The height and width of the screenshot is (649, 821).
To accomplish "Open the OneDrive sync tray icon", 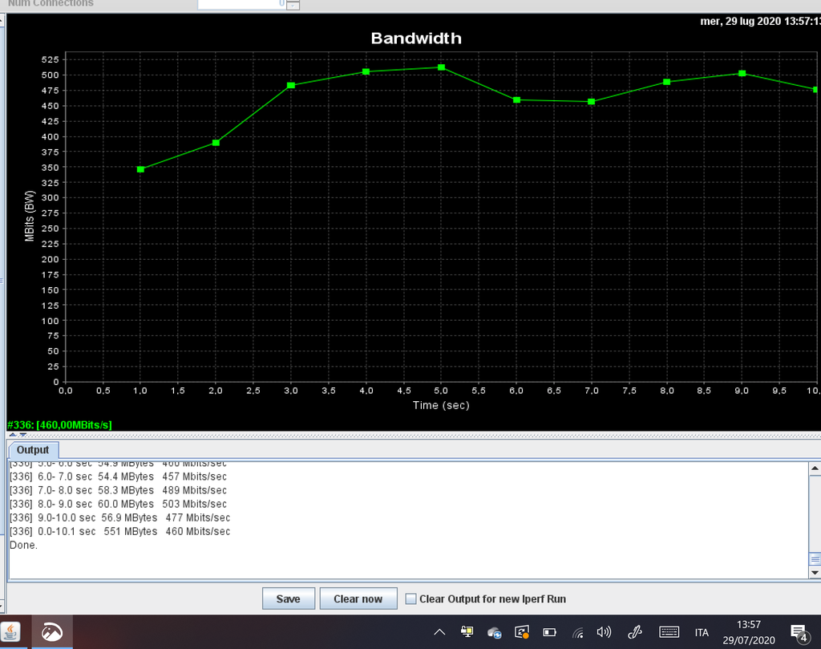I will (x=494, y=632).
